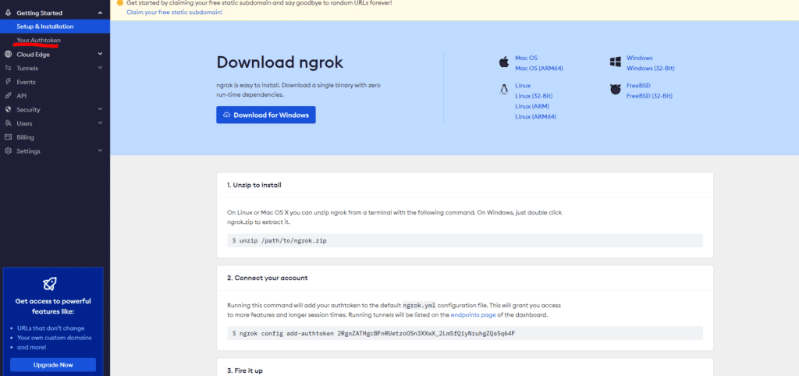The image size is (799, 376).
Task: Click the unzip /path/to/ngrok.zip command box
Action: (465, 240)
